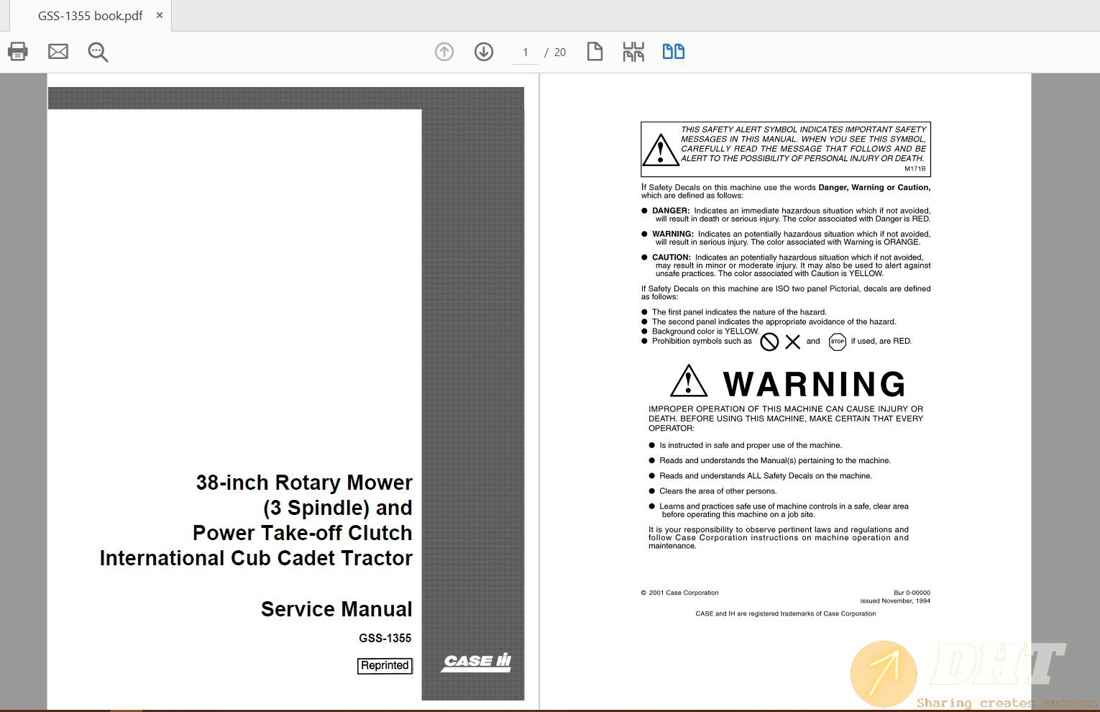Click the email envelope icon
The image size is (1100, 712).
(58, 52)
